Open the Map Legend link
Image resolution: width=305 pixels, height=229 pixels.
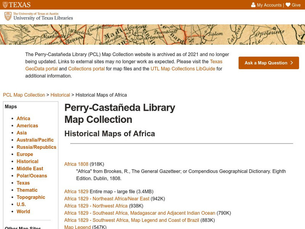pos(77,227)
